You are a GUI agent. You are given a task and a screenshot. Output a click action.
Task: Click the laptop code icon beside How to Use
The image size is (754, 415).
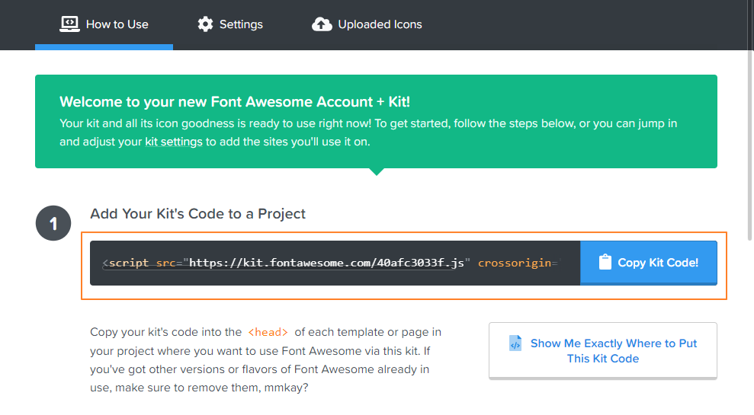[69, 24]
